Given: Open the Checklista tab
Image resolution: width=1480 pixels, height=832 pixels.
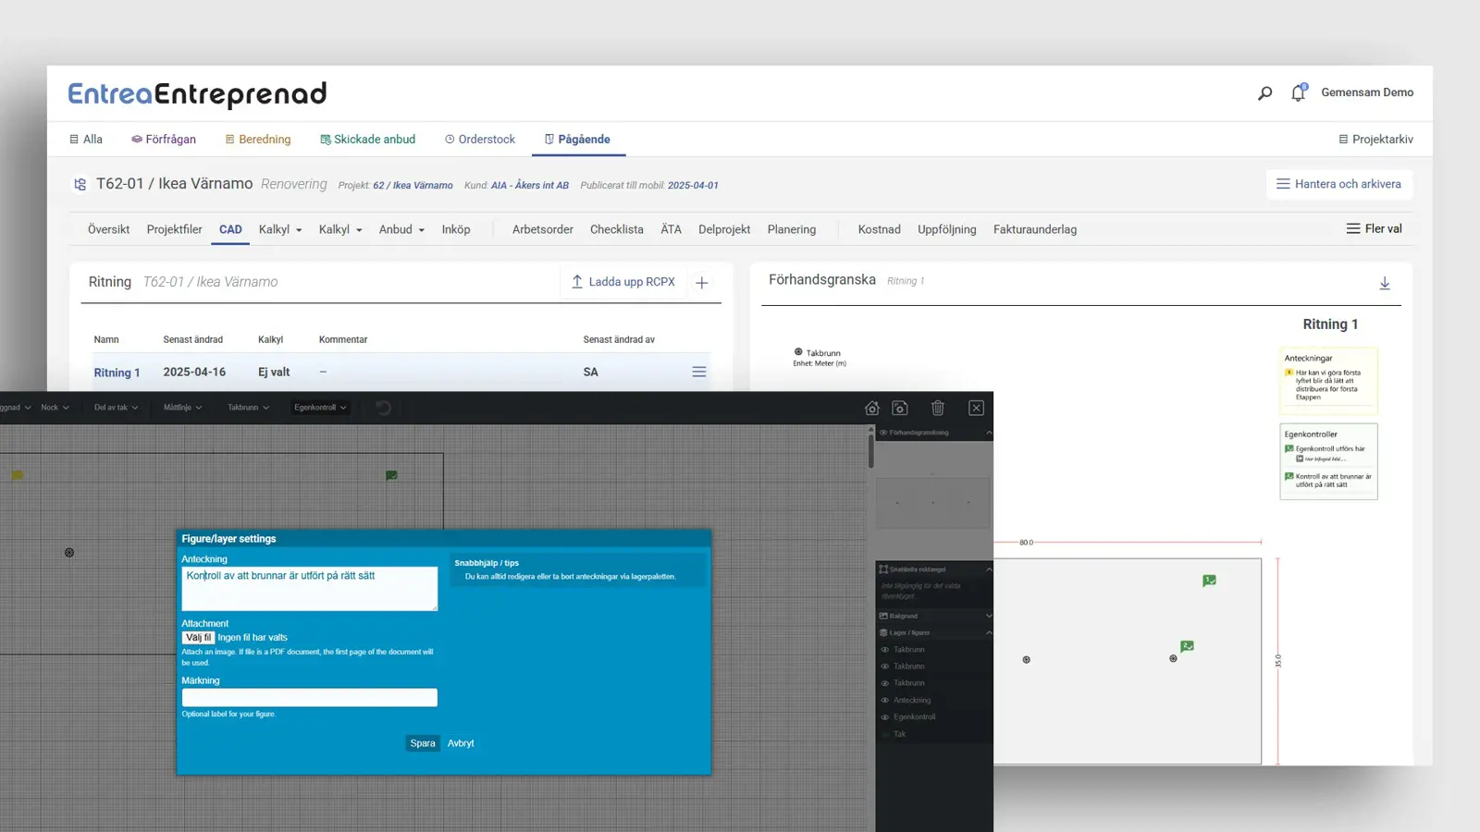Looking at the screenshot, I should pyautogui.click(x=616, y=229).
